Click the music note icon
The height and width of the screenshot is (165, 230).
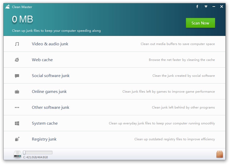point(17,44)
